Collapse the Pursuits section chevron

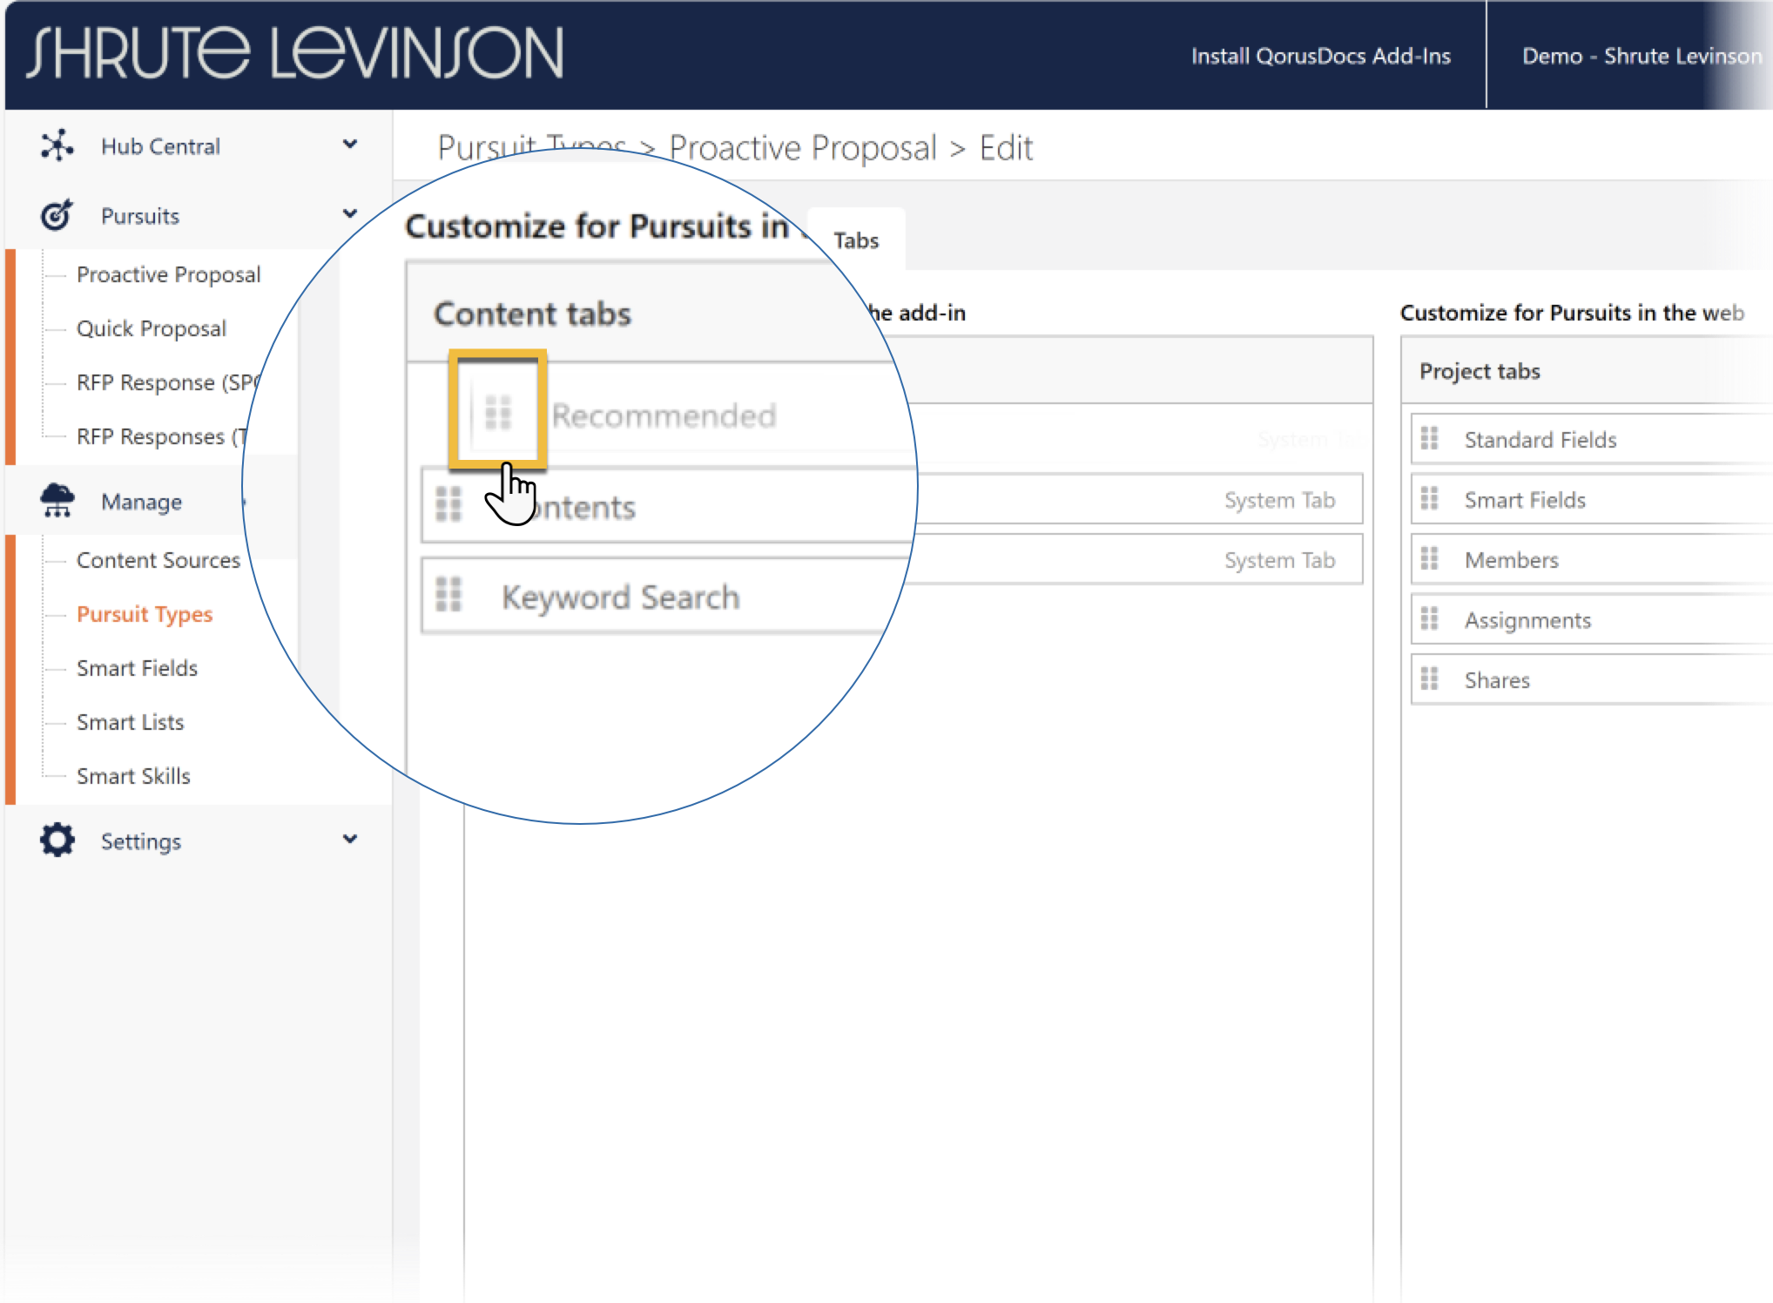[x=350, y=214]
